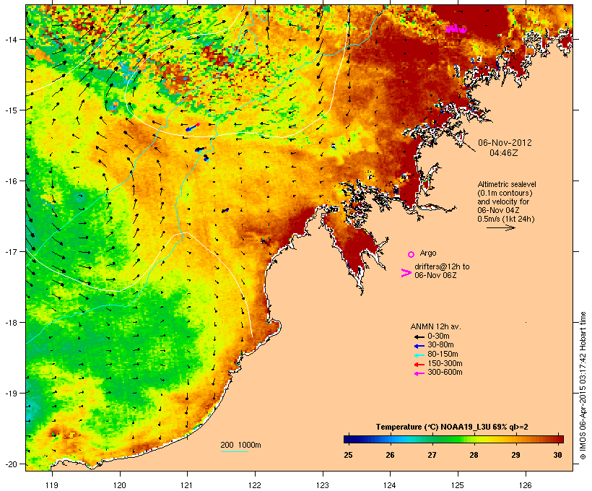Click the blue mooring marker near 121.6E 16.4S
This screenshot has height=491, width=592.
[x=225, y=210]
